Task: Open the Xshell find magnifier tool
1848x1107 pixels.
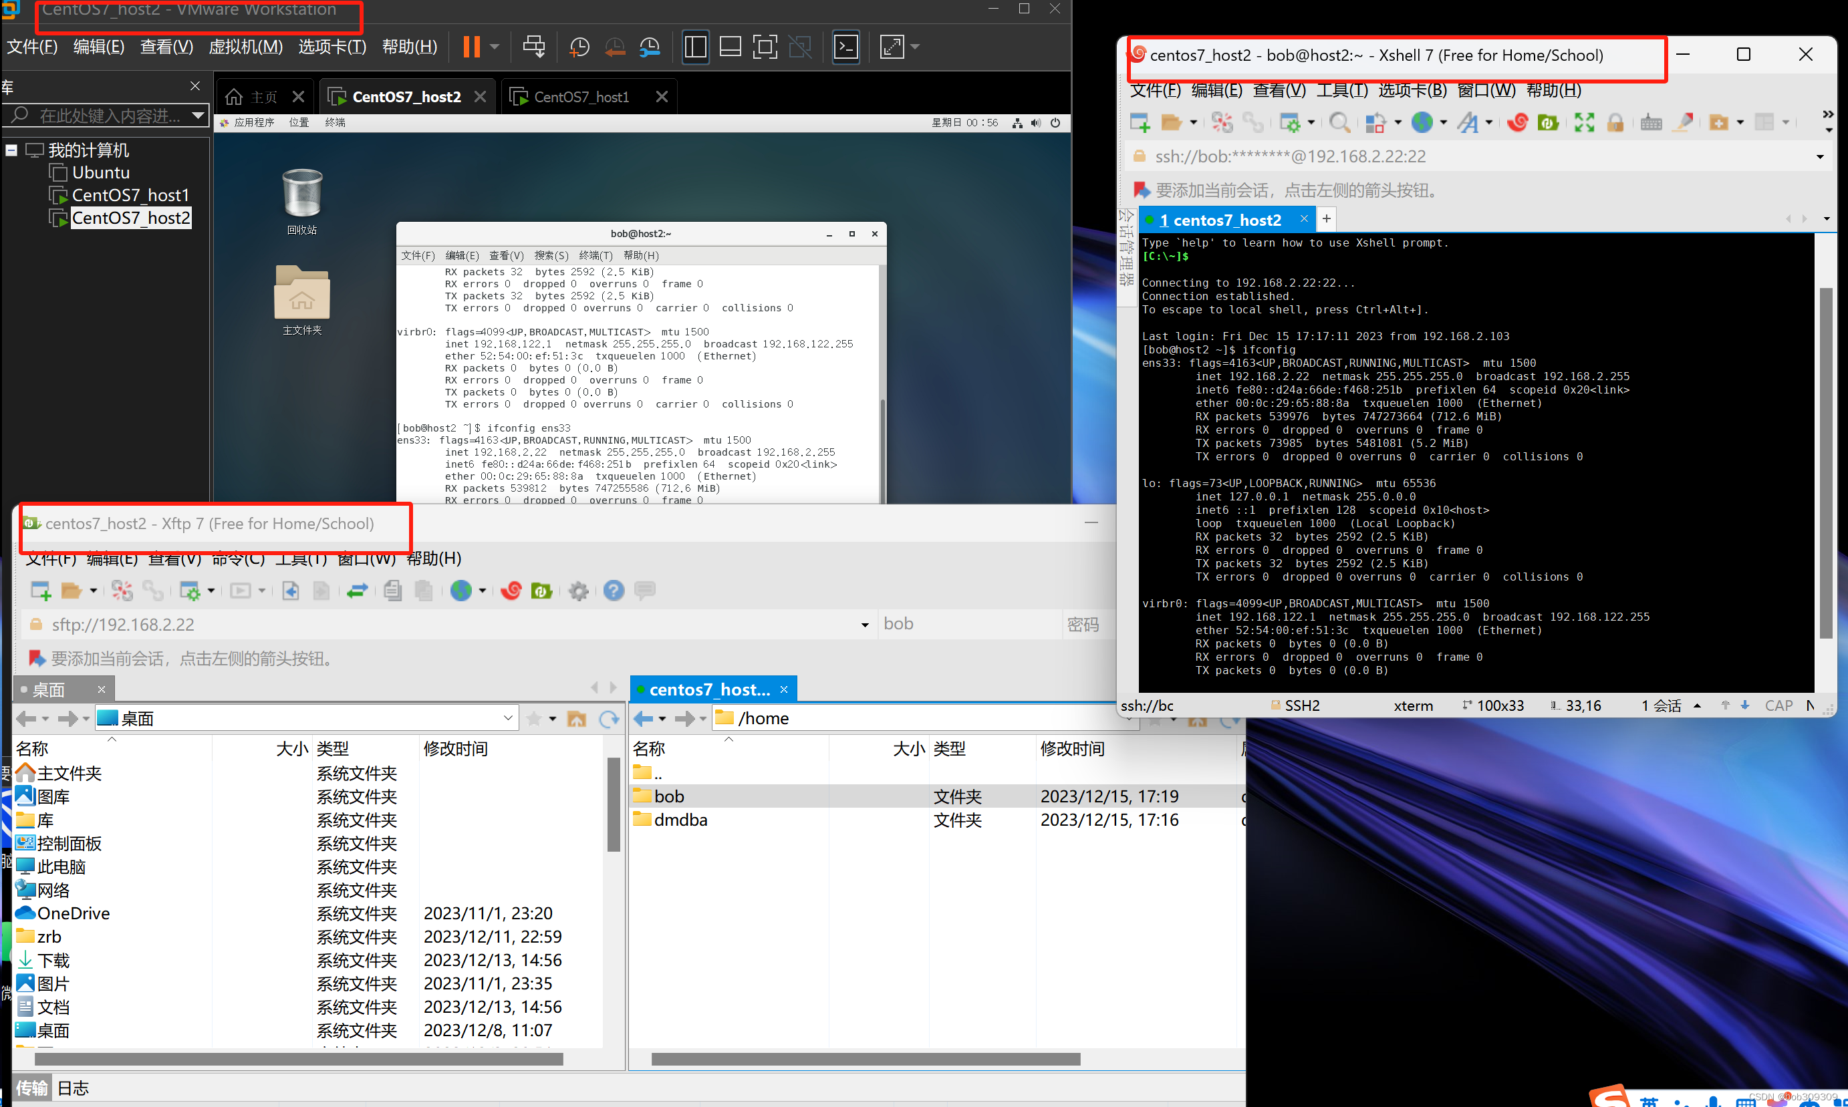Action: click(1339, 122)
